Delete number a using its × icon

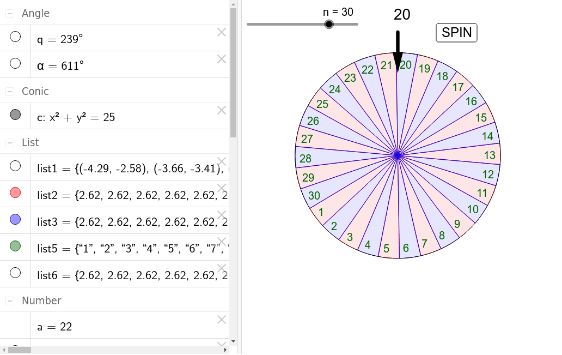tap(222, 320)
